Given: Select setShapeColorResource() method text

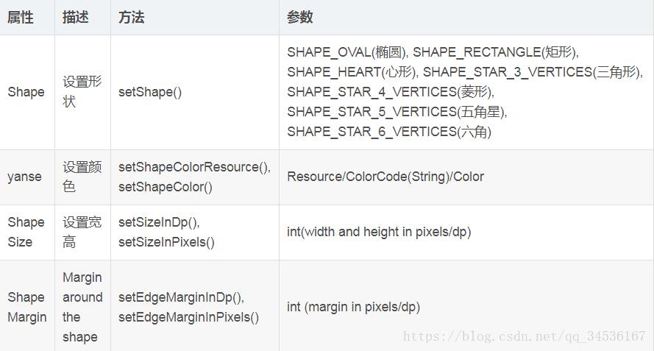Looking at the screenshot, I should [194, 167].
